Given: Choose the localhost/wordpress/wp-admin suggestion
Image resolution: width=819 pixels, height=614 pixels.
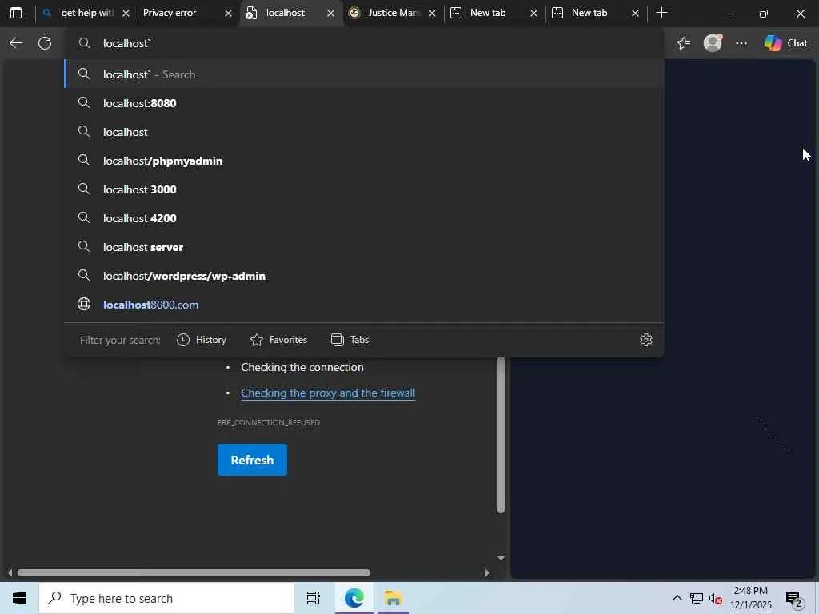Looking at the screenshot, I should click(x=364, y=276).
